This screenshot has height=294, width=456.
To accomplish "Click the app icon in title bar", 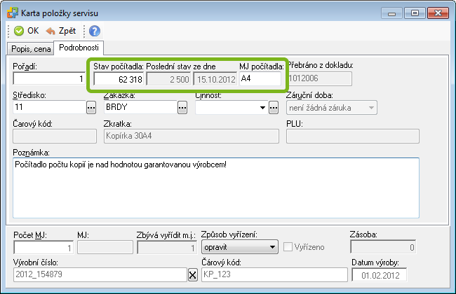I will point(13,13).
